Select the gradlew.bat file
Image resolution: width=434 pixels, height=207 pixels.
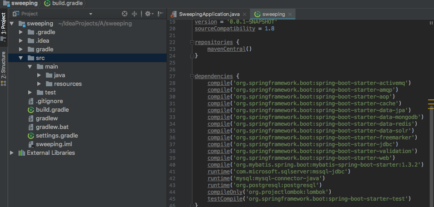point(52,127)
